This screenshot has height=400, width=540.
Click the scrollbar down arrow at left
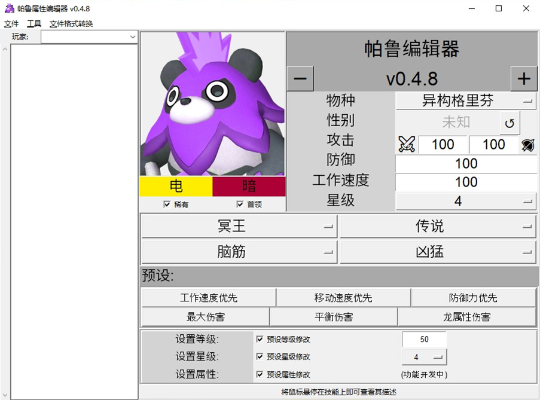point(5,395)
